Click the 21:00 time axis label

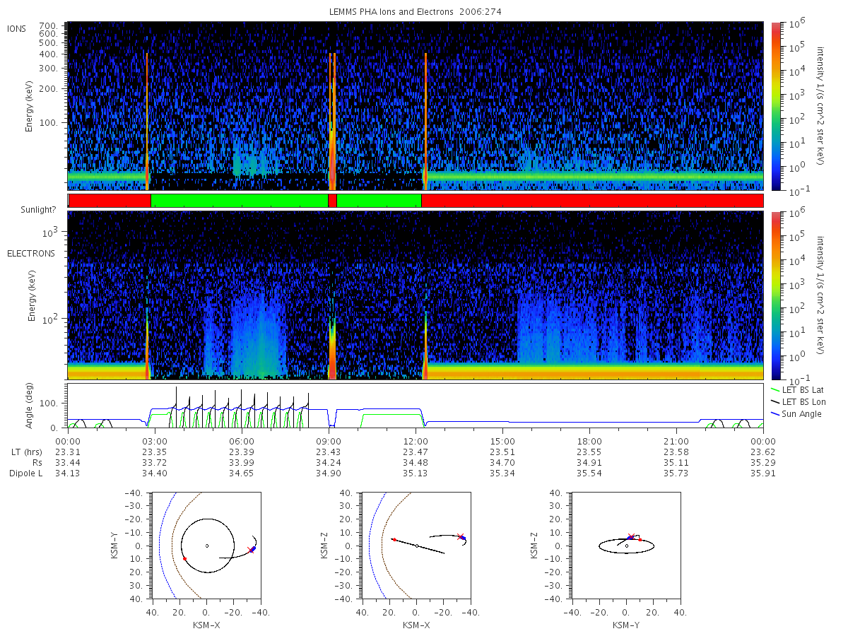pyautogui.click(x=676, y=440)
